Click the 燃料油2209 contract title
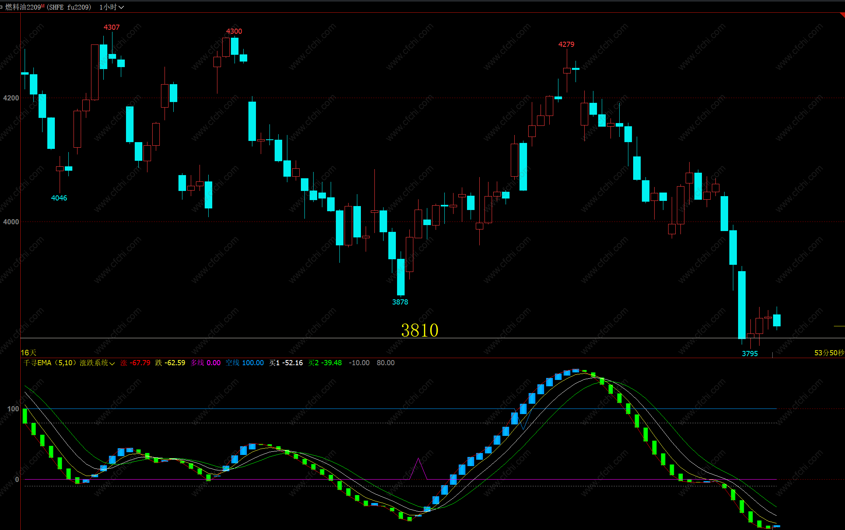The image size is (845, 530). click(x=23, y=7)
